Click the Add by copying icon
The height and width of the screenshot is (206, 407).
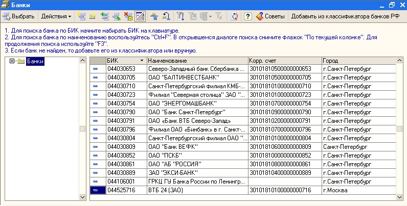tap(105, 16)
